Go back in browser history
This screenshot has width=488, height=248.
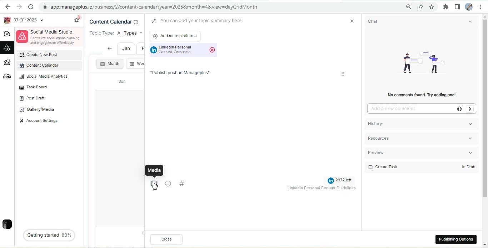click(x=8, y=7)
